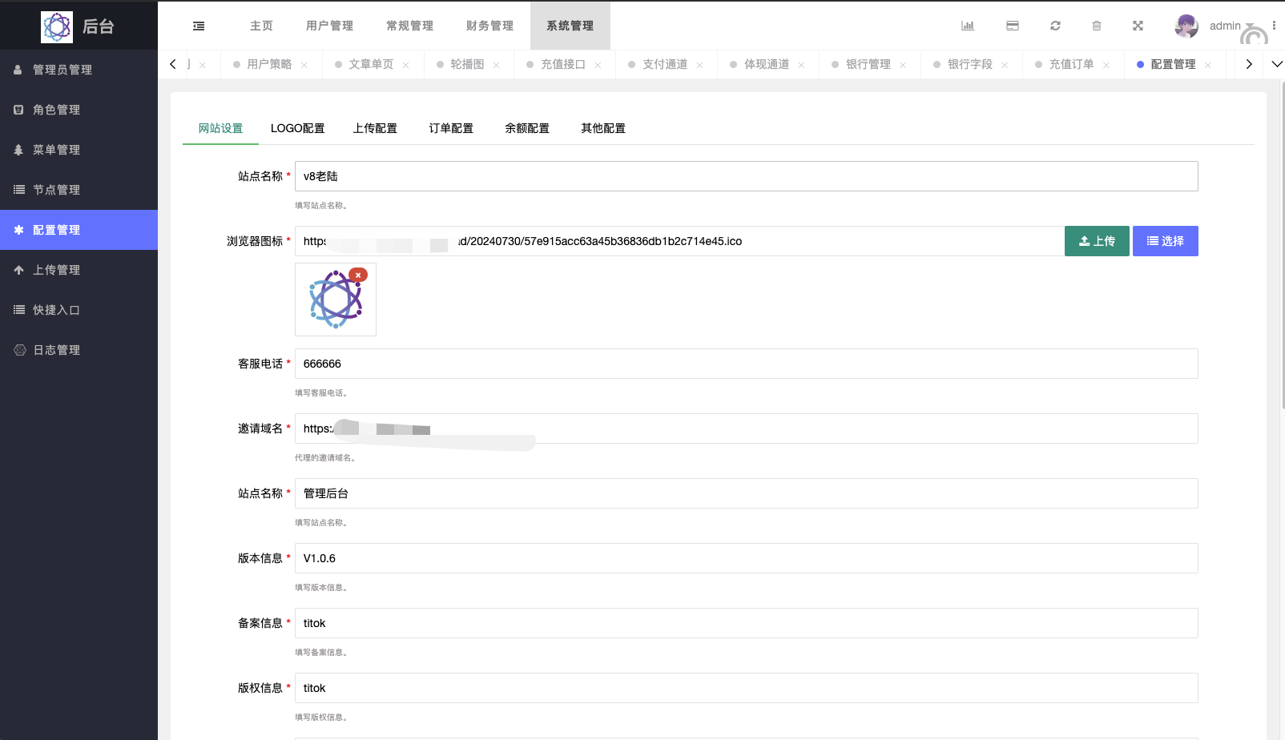Click the trash can icon in header
The width and height of the screenshot is (1285, 740).
pos(1097,26)
